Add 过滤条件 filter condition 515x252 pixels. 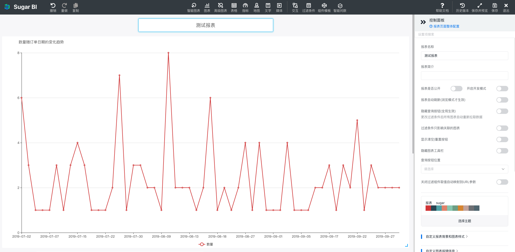pos(309,7)
